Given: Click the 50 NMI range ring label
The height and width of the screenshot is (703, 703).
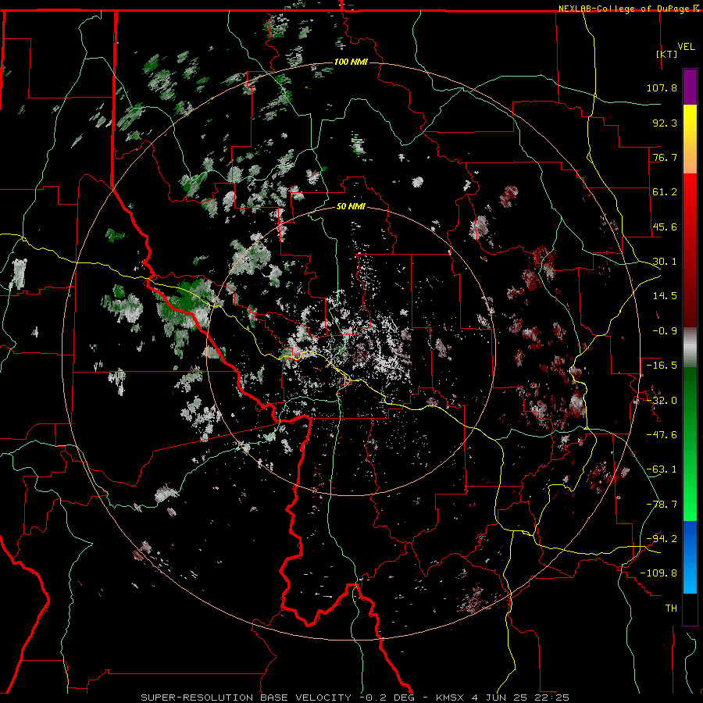Looking at the screenshot, I should (x=351, y=207).
